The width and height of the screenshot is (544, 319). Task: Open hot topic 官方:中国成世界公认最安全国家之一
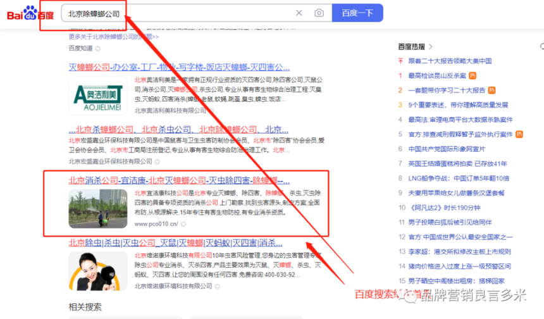[x=461, y=237]
